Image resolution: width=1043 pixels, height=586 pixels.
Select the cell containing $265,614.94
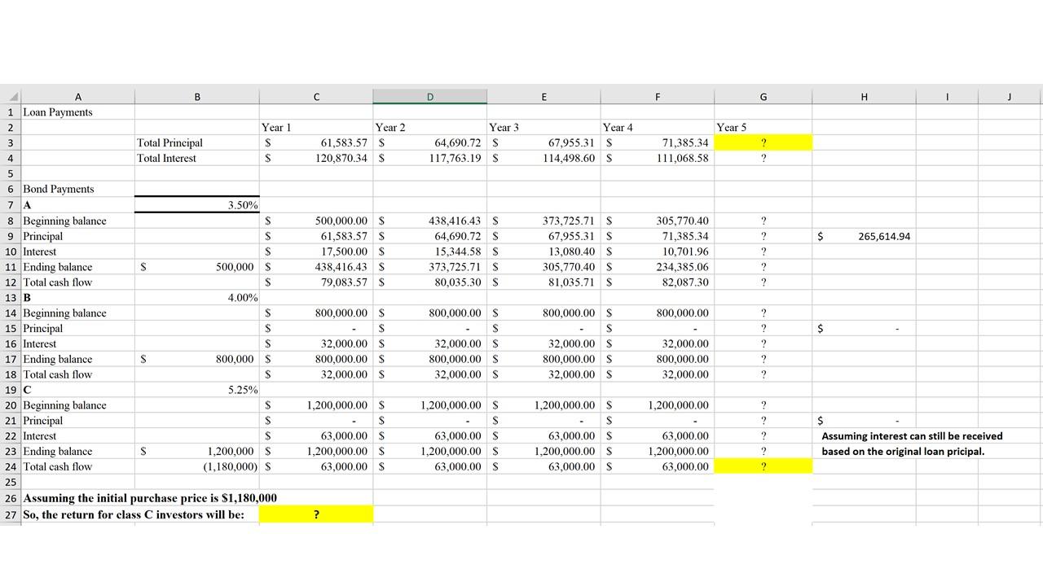[864, 236]
